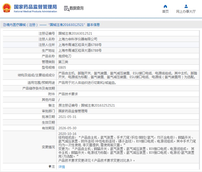Click the 型号规格 label
This screenshot has width=202, height=172.
point(48,68)
